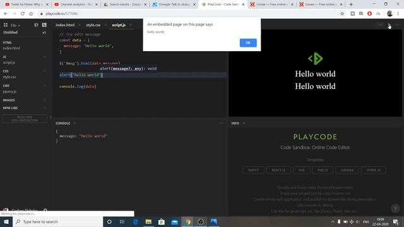
Task: Switch to the index.html editor tab
Action: click(65, 25)
